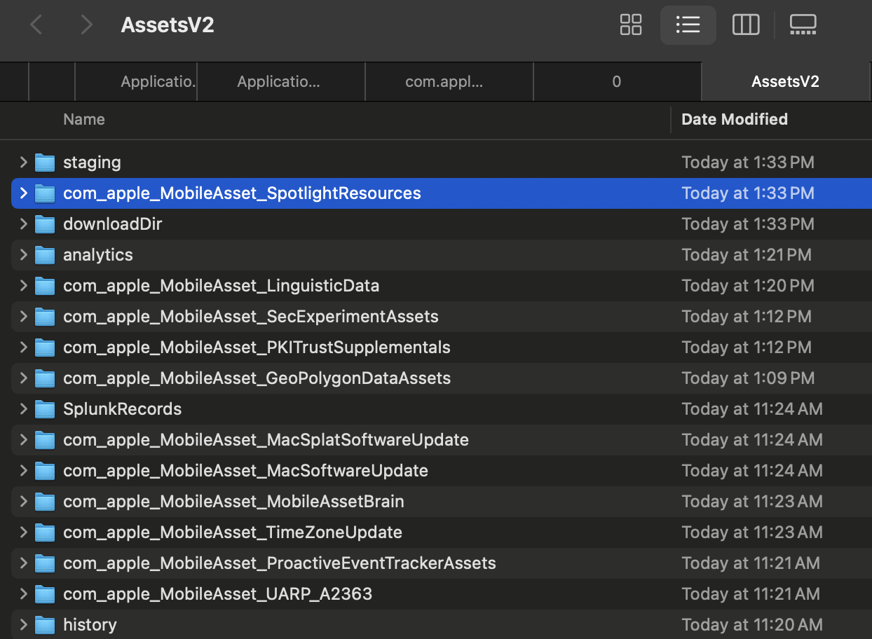This screenshot has height=639, width=872.
Task: Expand the ProactiveEventTrackerAssets folder chevron
Action: tap(24, 563)
